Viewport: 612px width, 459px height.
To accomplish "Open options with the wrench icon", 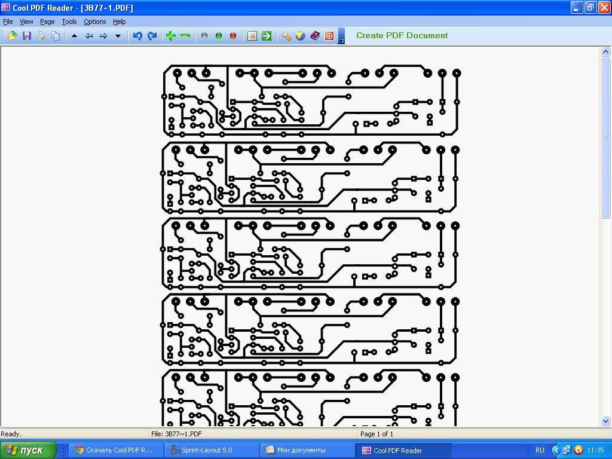I will click(x=286, y=36).
